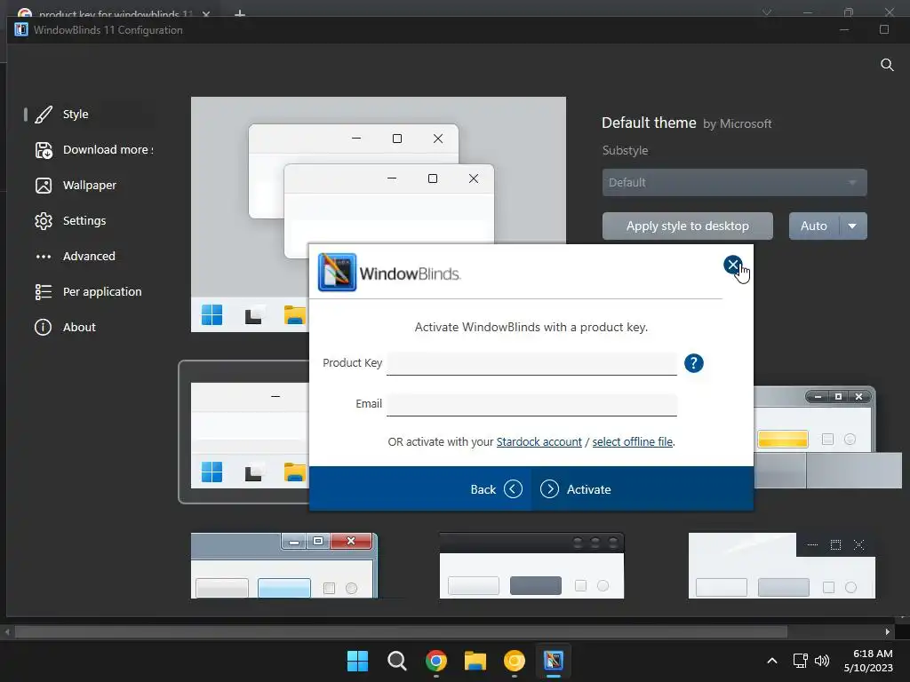Viewport: 910px width, 682px height.
Task: Click the Advanced three-dots icon
Action: coord(44,257)
